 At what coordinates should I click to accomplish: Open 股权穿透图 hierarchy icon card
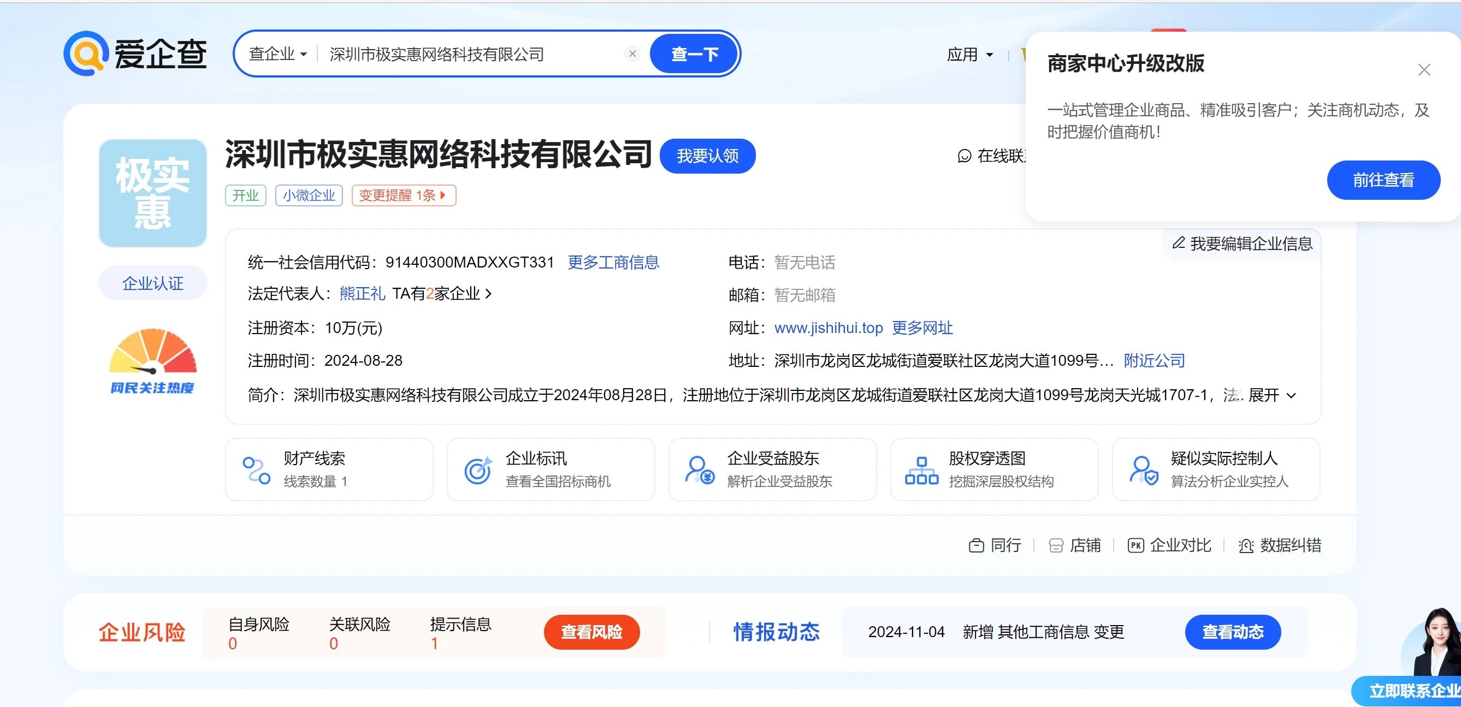coord(921,471)
